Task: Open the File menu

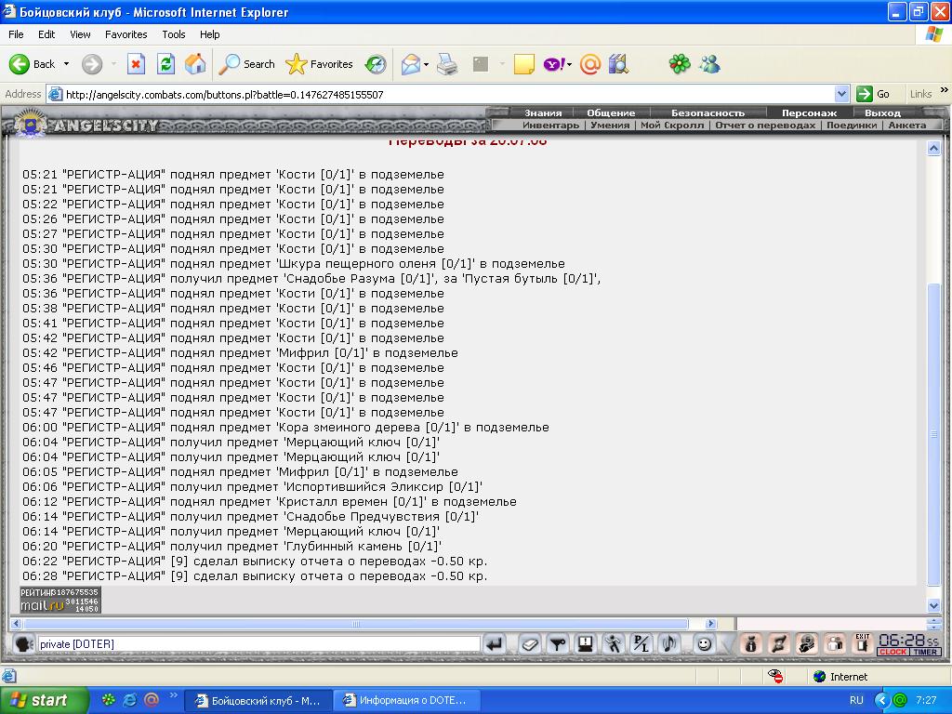Action: pos(16,34)
